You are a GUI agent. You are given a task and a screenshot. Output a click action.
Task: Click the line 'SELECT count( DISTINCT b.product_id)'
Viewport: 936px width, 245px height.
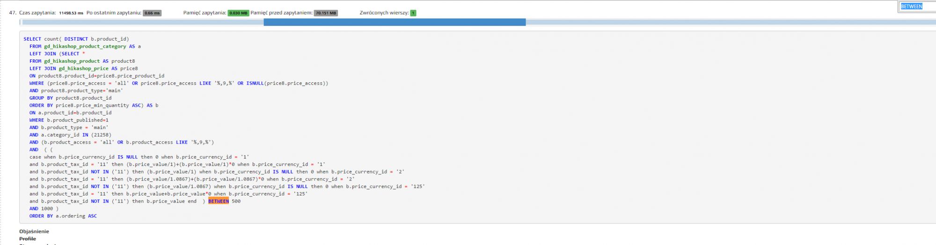point(76,39)
